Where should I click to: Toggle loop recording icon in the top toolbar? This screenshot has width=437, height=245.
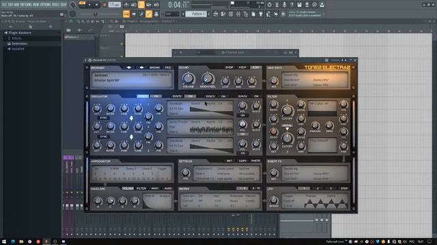(156, 5)
